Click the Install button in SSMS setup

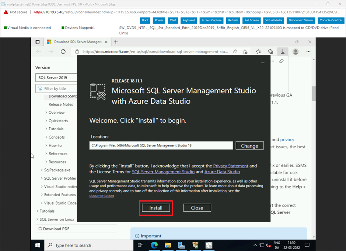156,208
